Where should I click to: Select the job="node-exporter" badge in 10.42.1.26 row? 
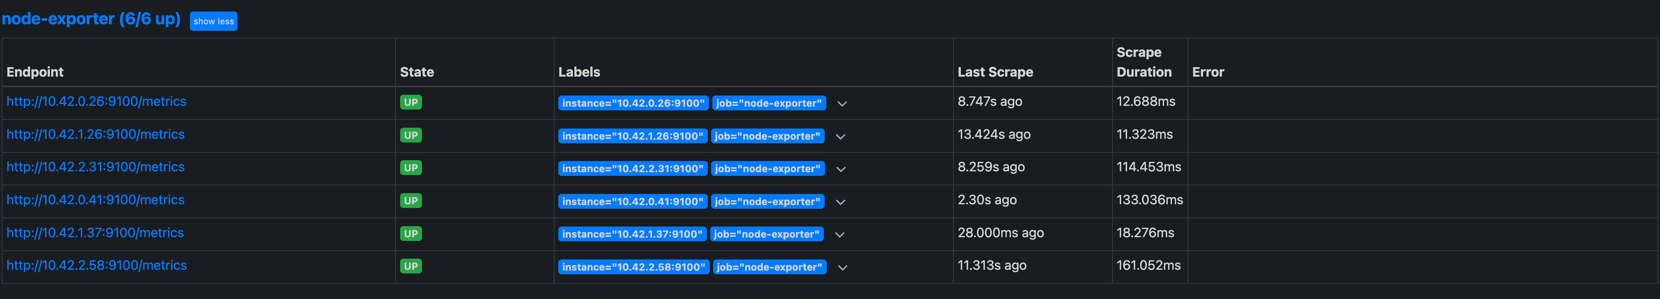coord(767,136)
